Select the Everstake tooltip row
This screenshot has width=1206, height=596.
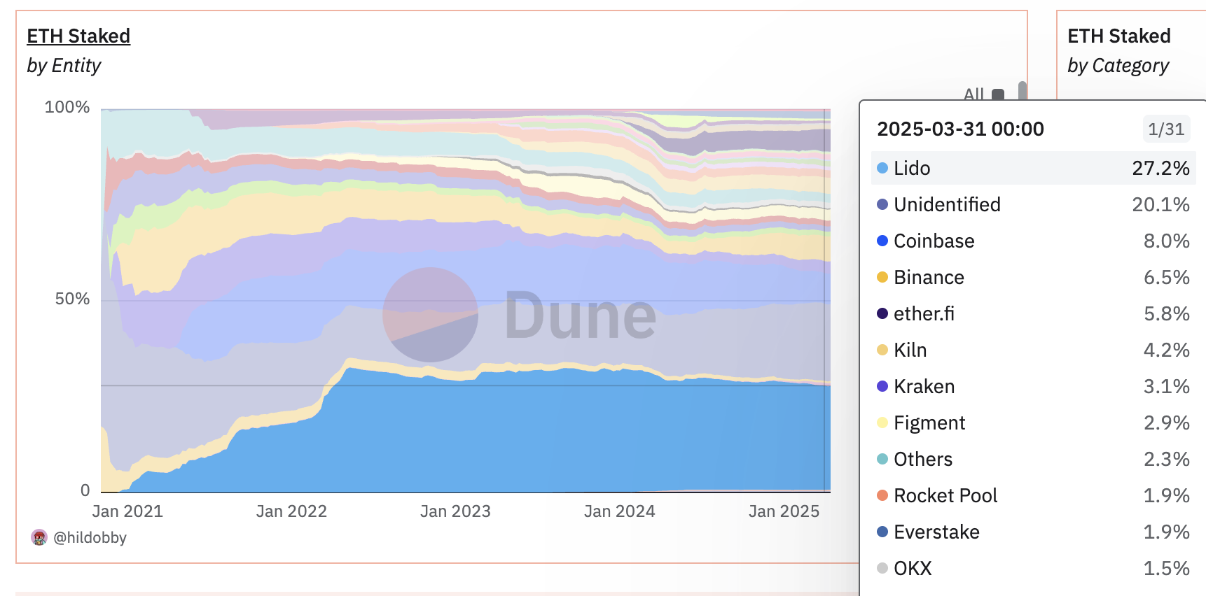point(1033,532)
